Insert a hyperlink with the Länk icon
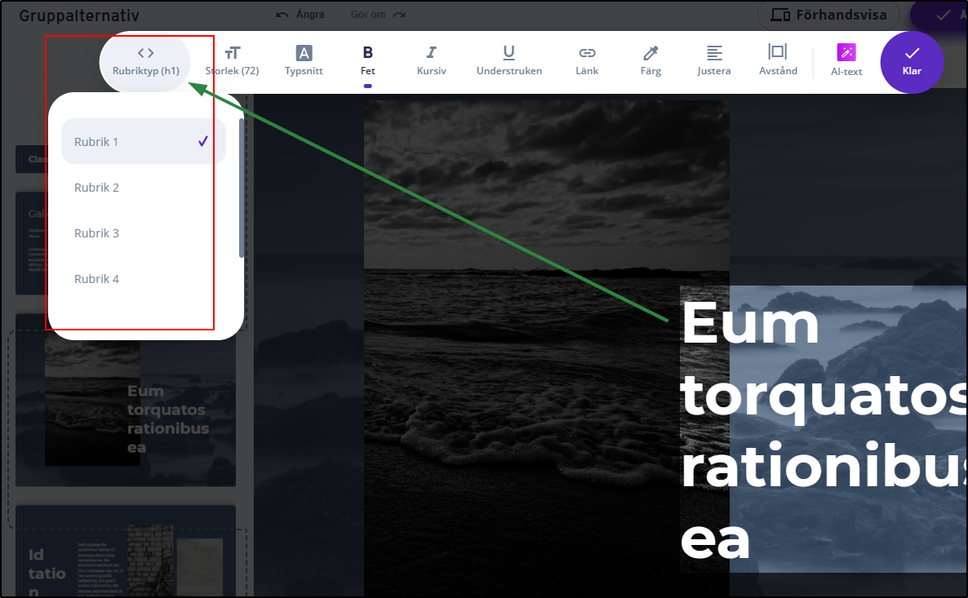The height and width of the screenshot is (598, 968). click(586, 61)
